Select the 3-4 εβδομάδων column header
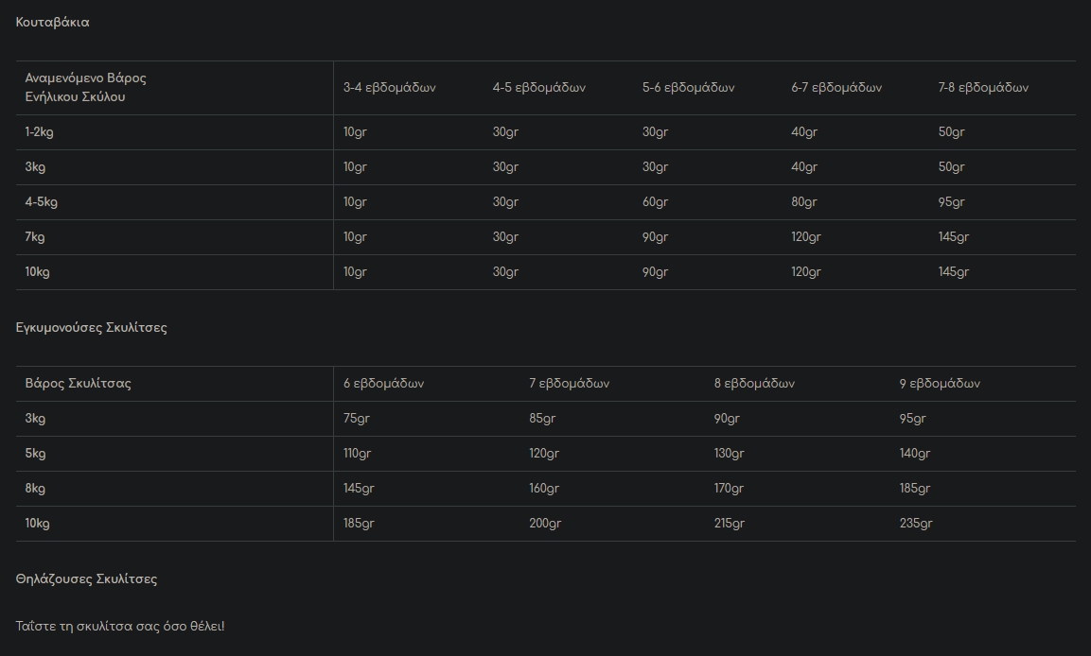Image resolution: width=1091 pixels, height=656 pixels. pyautogui.click(x=389, y=88)
